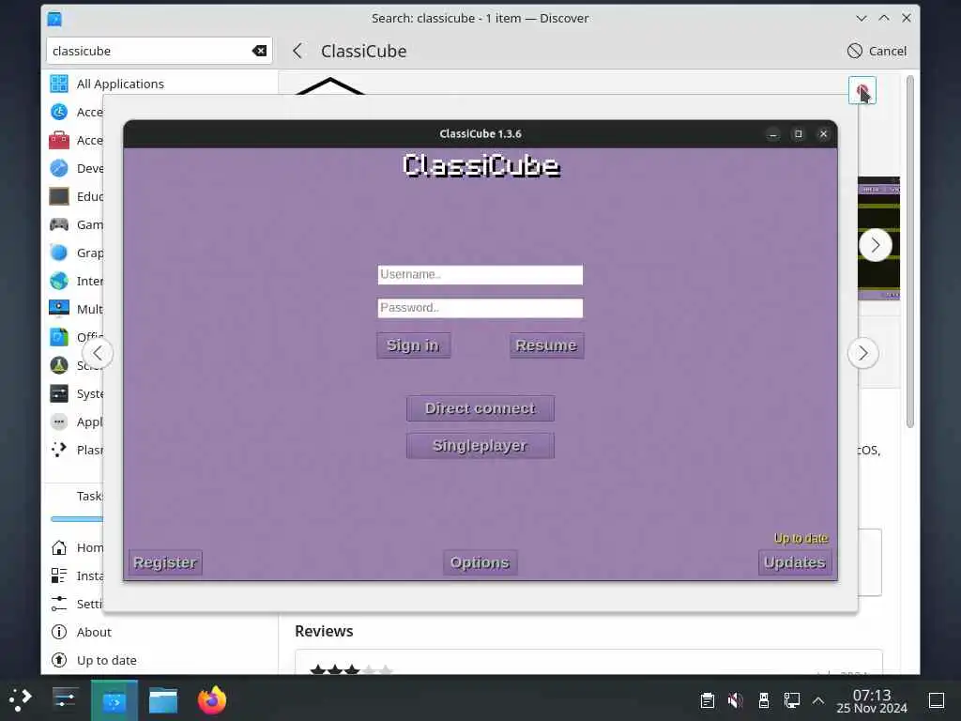
Task: Go to the Home page
Action: point(74,547)
